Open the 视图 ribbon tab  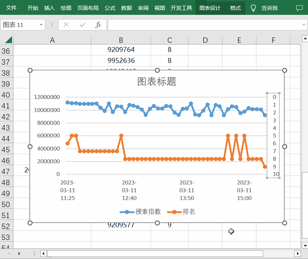[159, 8]
